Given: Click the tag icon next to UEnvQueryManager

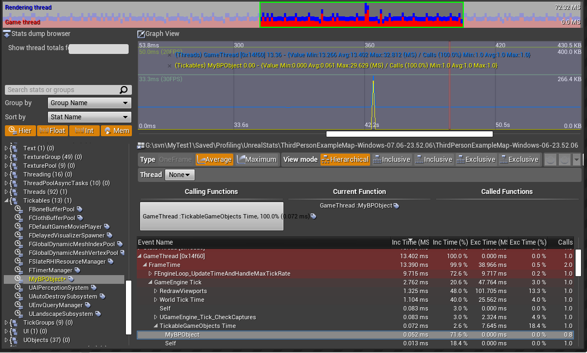Looking at the screenshot, I should (88, 305).
